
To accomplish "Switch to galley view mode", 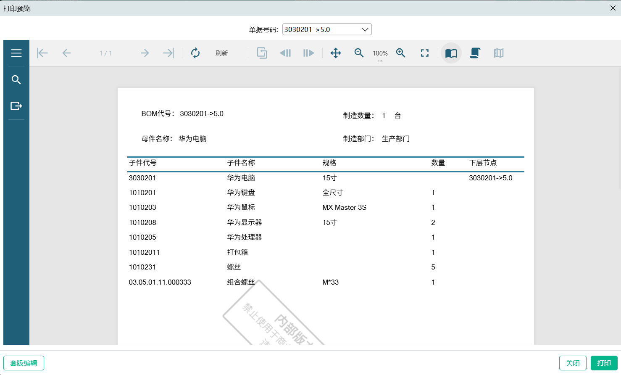I will click(499, 53).
